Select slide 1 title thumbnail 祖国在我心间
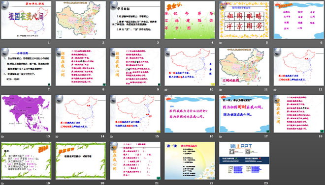Viewport: 325px width, 185px height. point(26,20)
